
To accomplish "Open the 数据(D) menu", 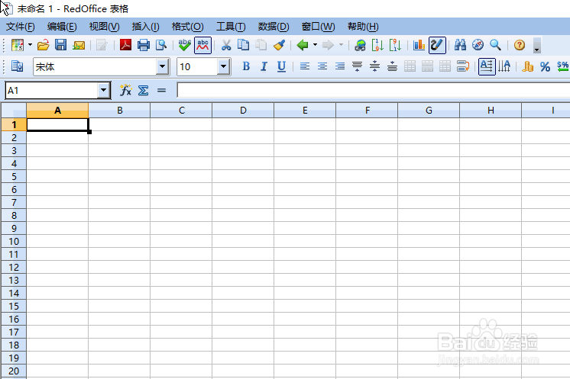I will coord(274,27).
